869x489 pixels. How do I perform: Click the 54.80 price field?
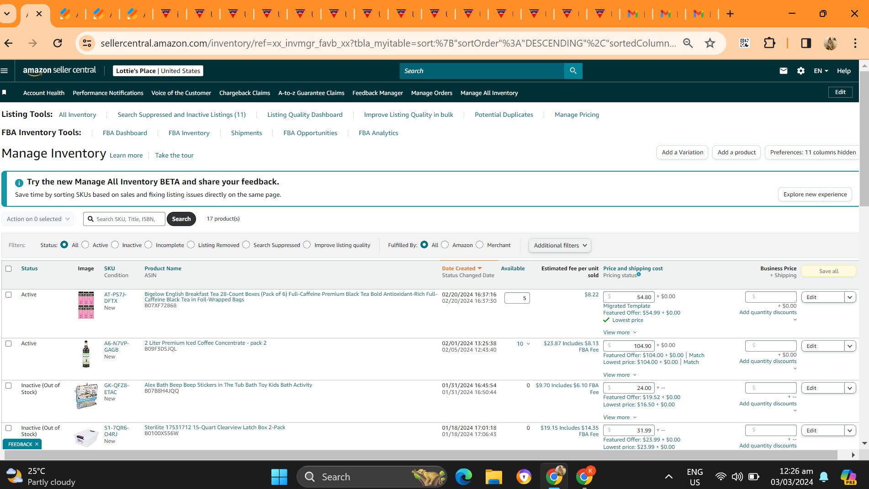point(629,297)
